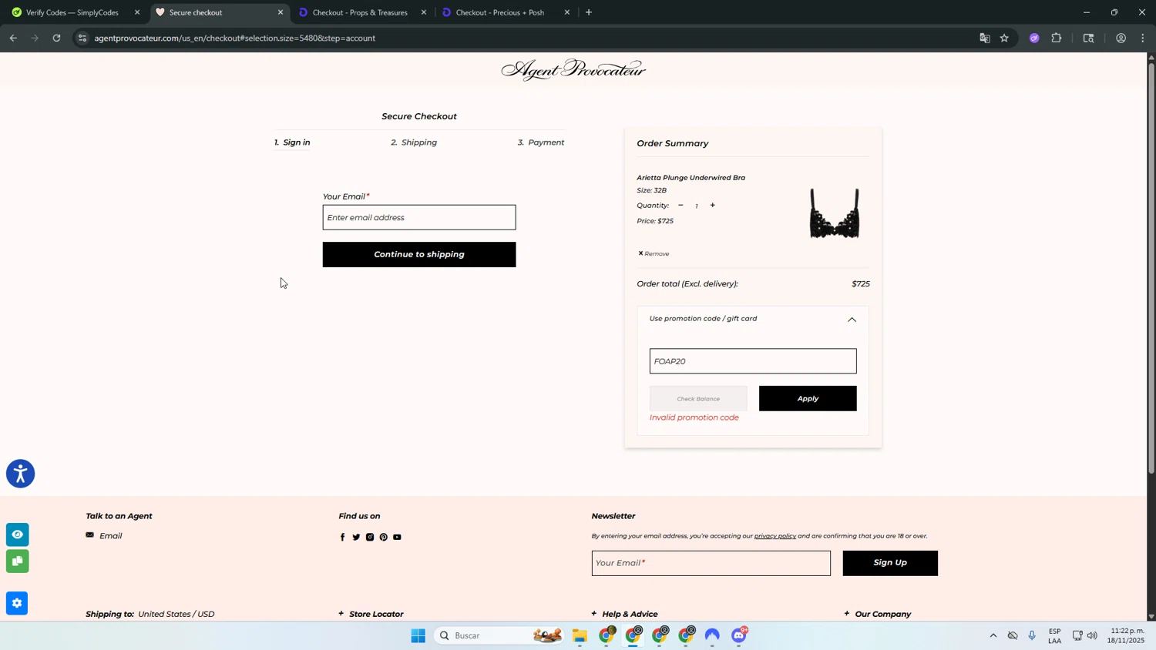Open the YouTube social icon
The height and width of the screenshot is (650, 1156).
[x=397, y=537]
